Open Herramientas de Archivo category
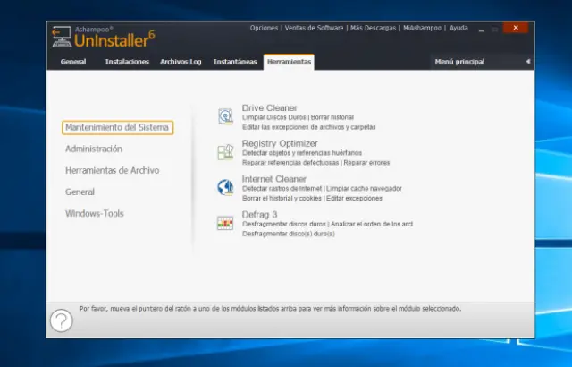The width and height of the screenshot is (572, 367). tap(112, 171)
